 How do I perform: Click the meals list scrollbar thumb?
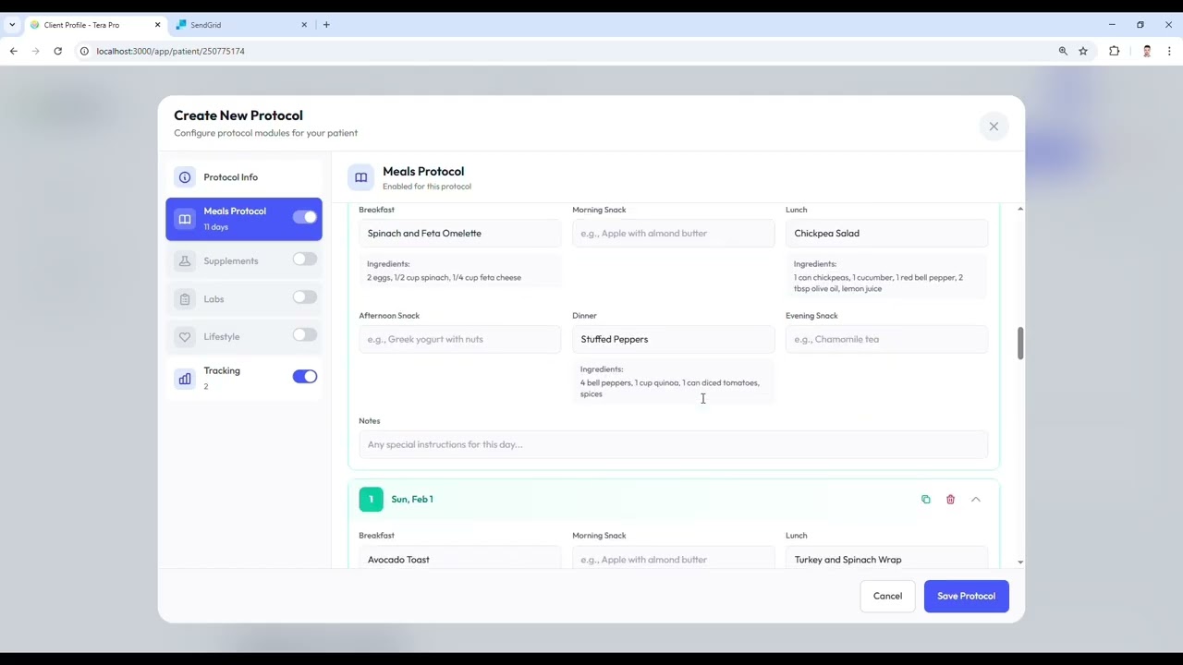click(x=1020, y=344)
